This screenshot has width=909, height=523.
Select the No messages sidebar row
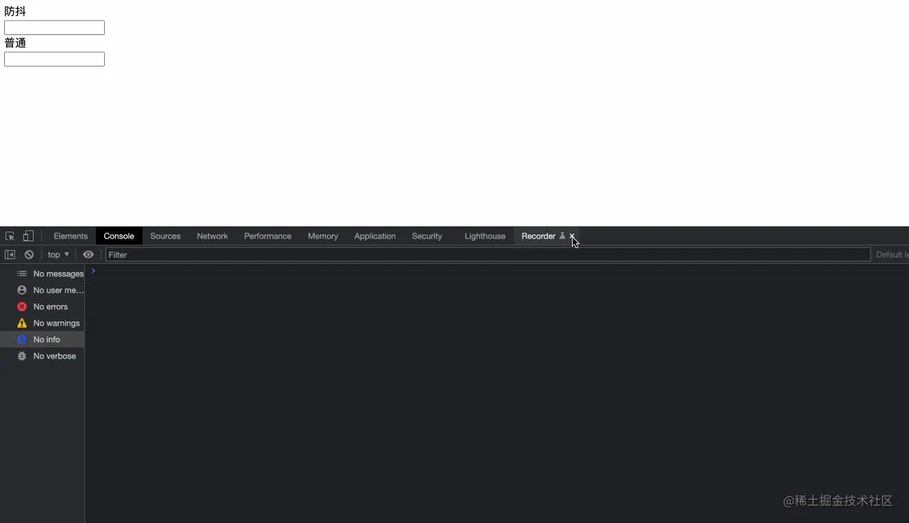coord(42,273)
